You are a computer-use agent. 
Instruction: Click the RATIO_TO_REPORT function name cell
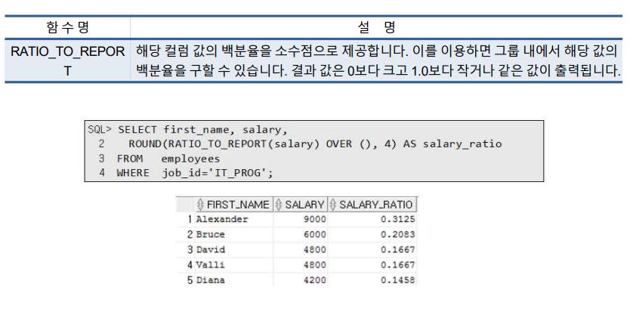coord(67,61)
